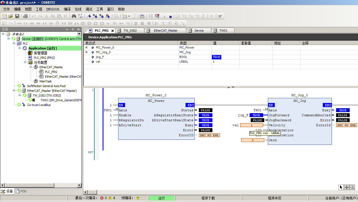Screen dimensions: 358x202
Task: Click the Print toolbar icon
Action: pyautogui.click(x=26, y=16)
